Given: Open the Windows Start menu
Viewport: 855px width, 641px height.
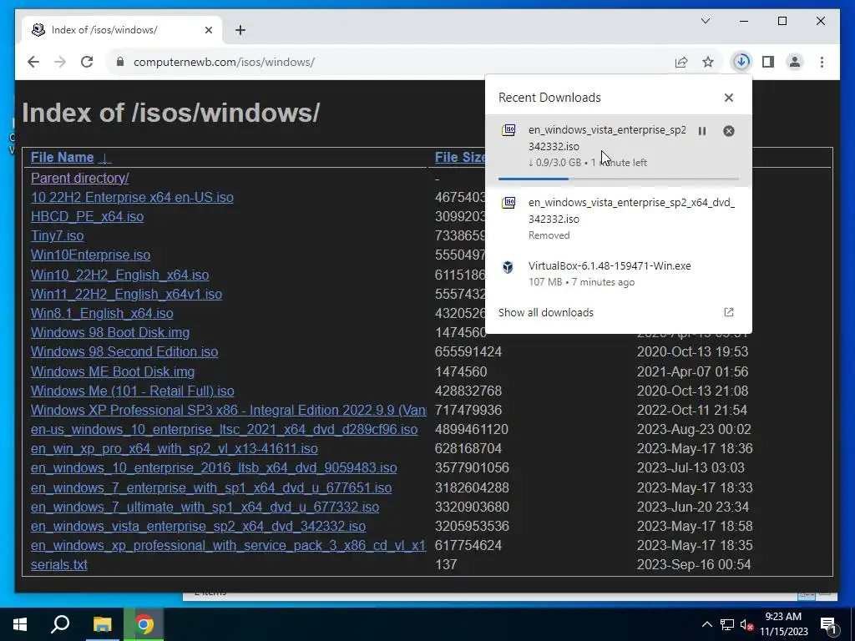Looking at the screenshot, I should pyautogui.click(x=20, y=624).
